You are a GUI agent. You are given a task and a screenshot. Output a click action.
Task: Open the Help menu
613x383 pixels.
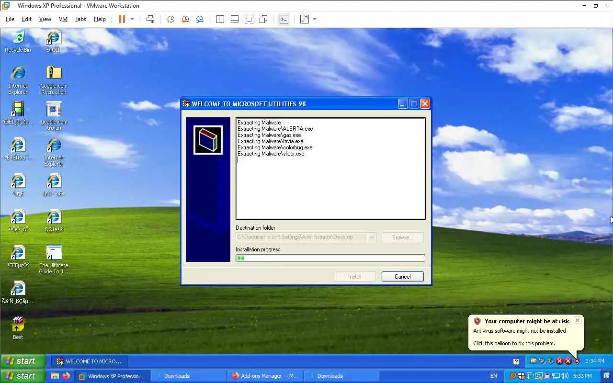(100, 19)
